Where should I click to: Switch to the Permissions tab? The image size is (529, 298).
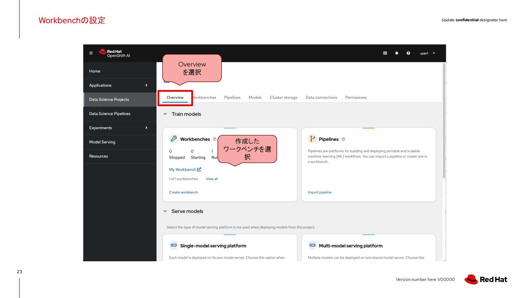[x=356, y=97]
